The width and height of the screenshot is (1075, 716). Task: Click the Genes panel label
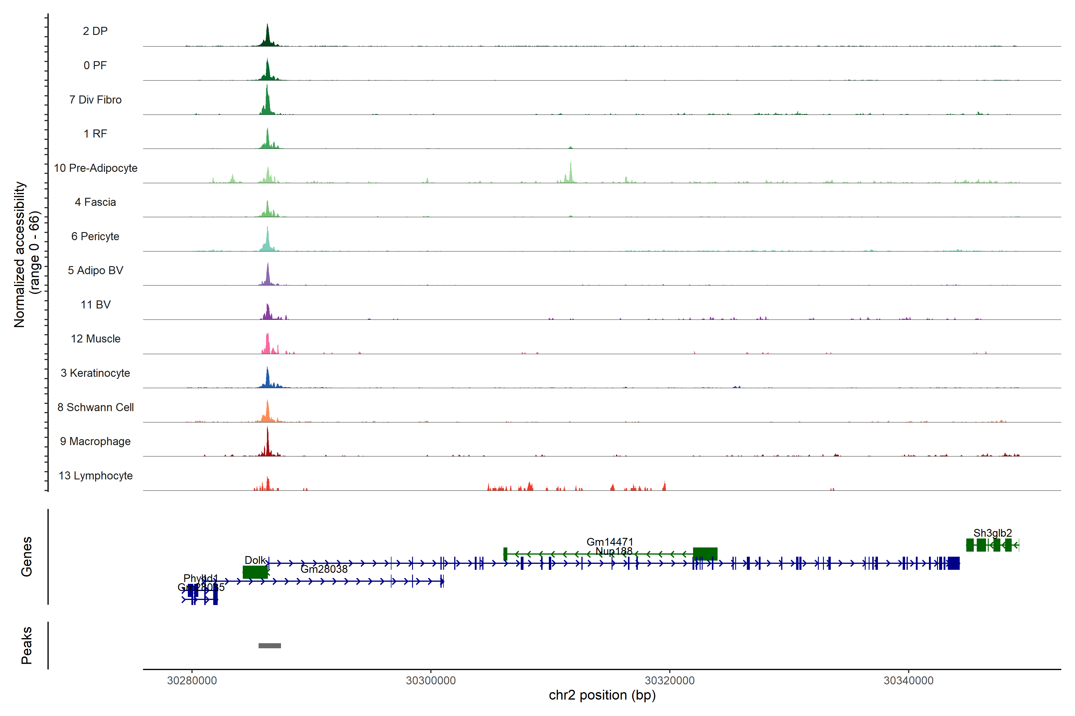[x=27, y=557]
